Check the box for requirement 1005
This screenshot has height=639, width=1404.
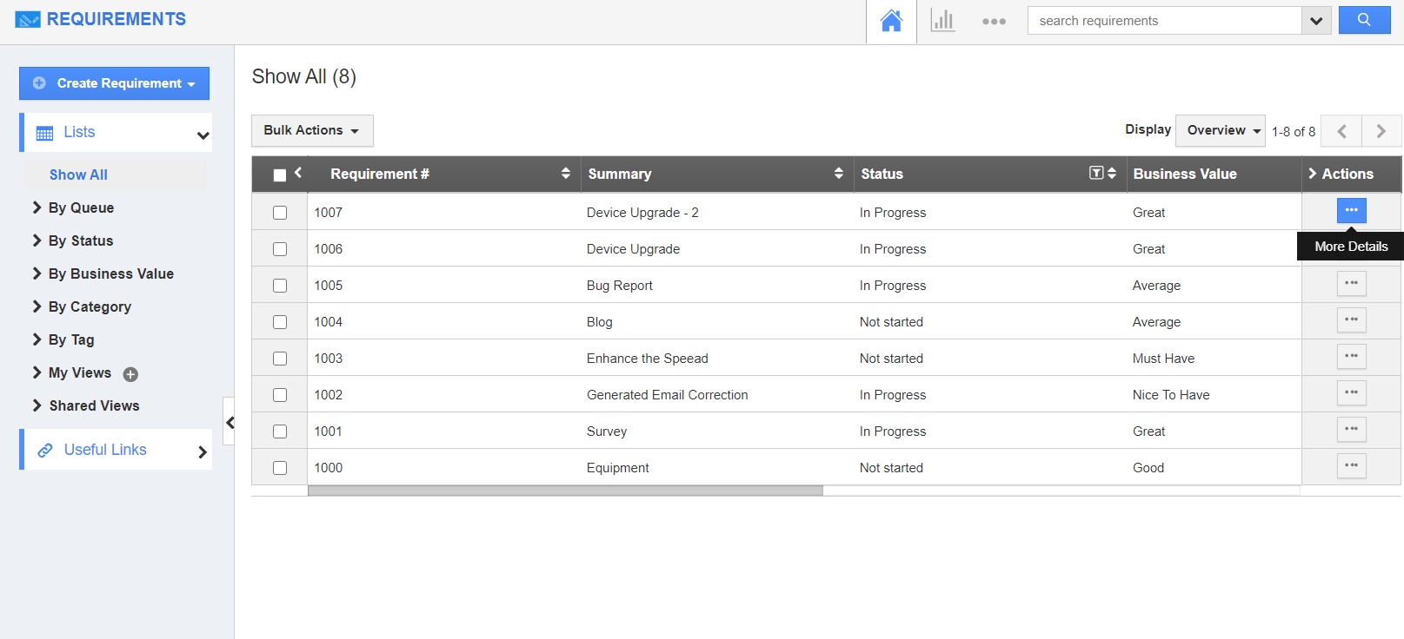pos(280,286)
